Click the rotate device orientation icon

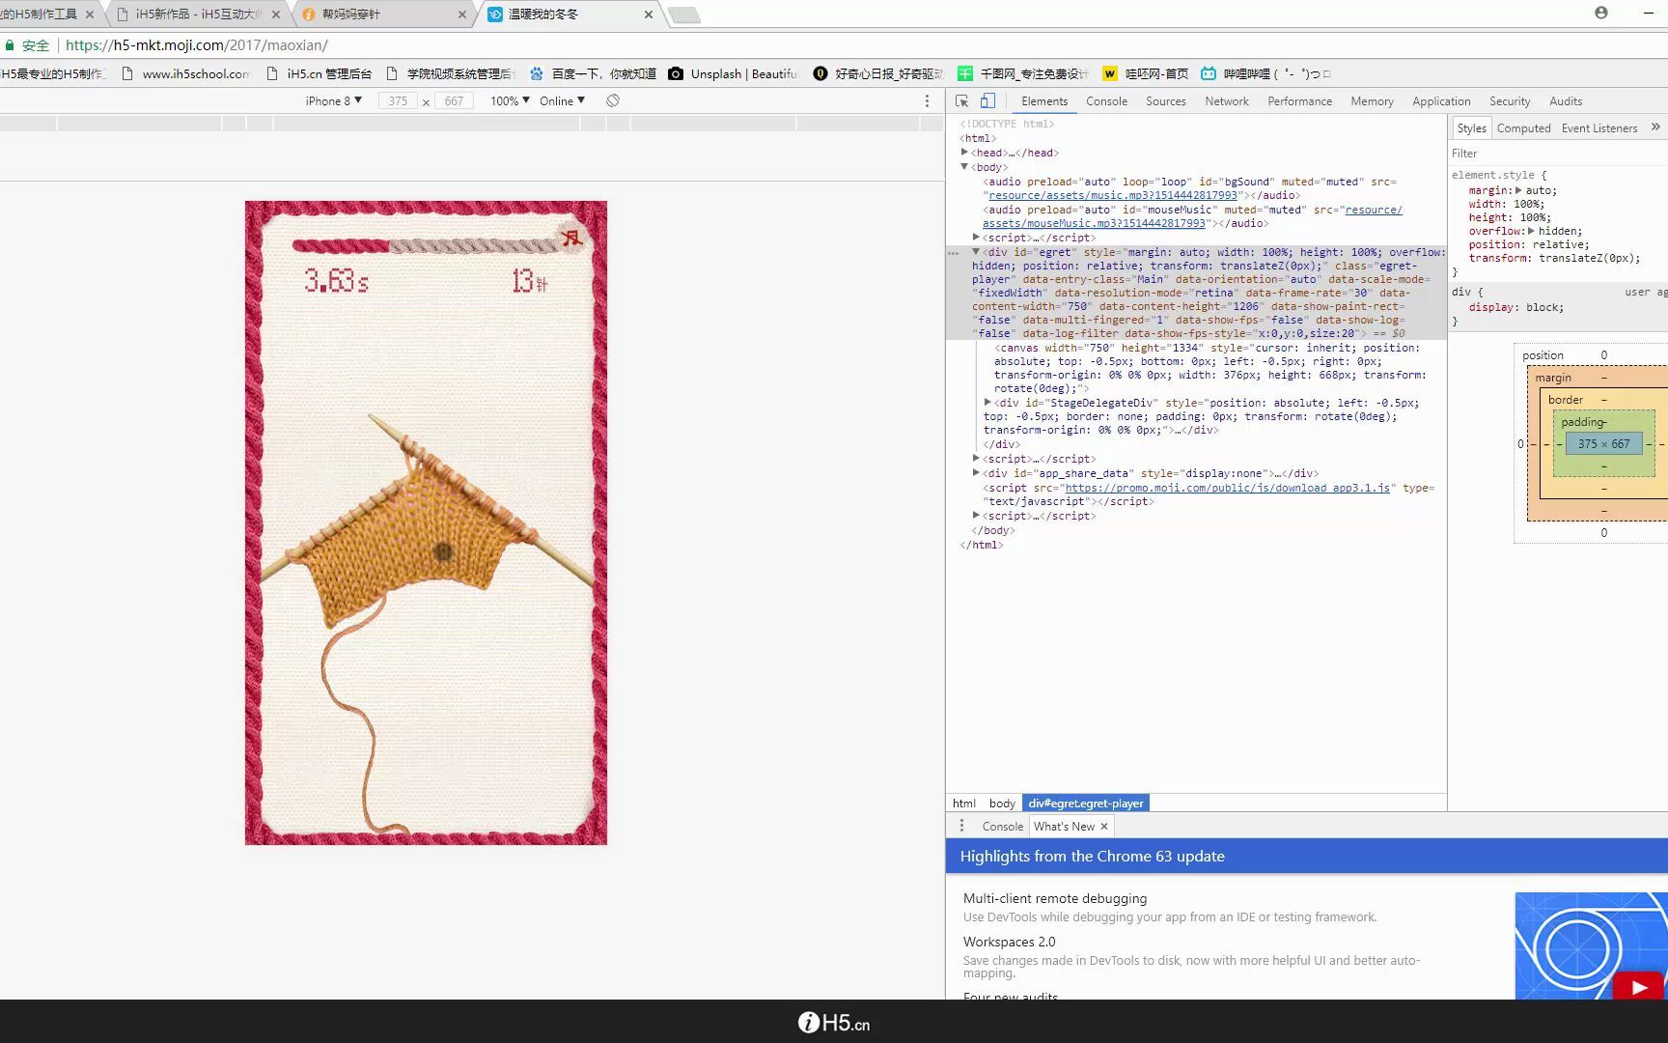click(613, 100)
